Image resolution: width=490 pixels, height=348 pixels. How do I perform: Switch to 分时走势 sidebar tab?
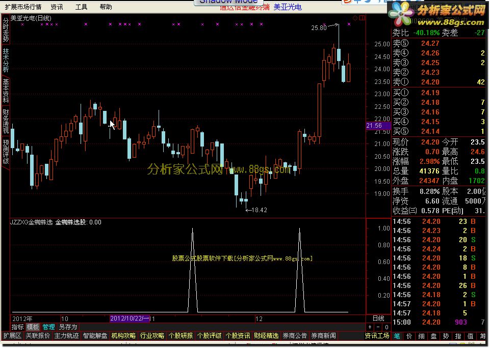(6, 30)
